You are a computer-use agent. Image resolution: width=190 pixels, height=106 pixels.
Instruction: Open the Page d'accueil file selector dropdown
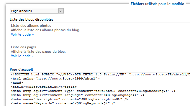click(37, 11)
